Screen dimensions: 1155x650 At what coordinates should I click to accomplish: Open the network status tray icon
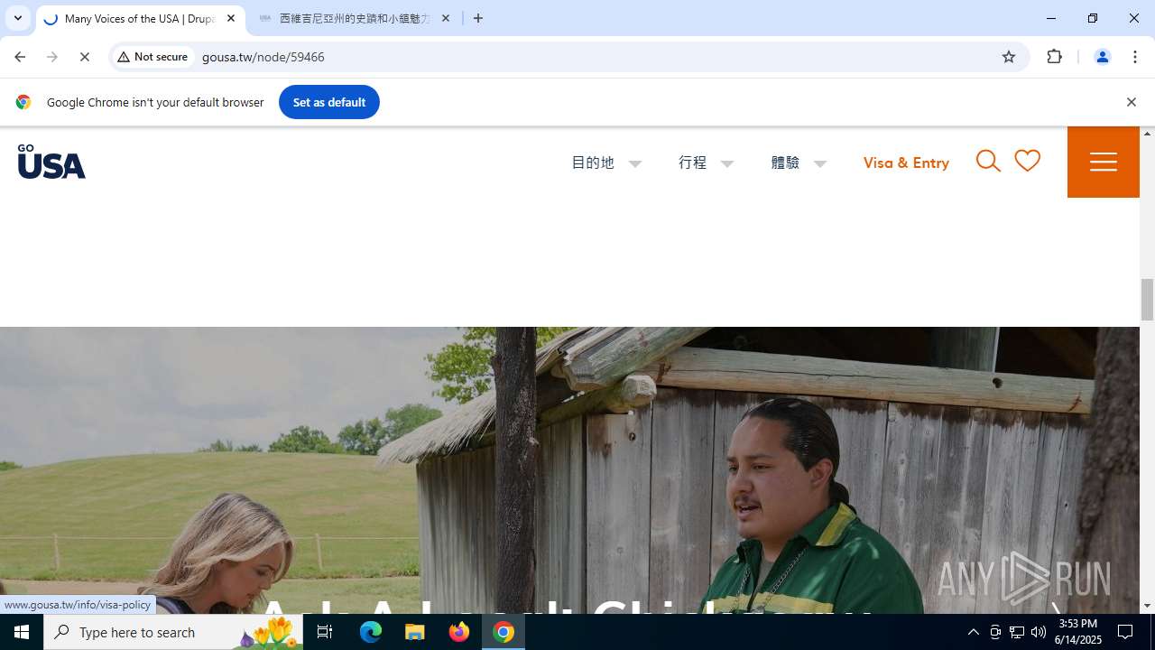point(1017,632)
